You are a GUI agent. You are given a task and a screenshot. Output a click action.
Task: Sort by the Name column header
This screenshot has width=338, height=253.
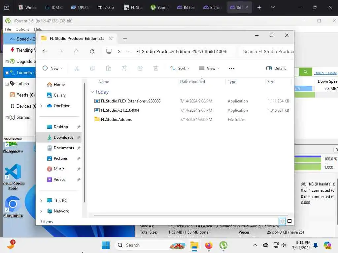[x=104, y=82]
